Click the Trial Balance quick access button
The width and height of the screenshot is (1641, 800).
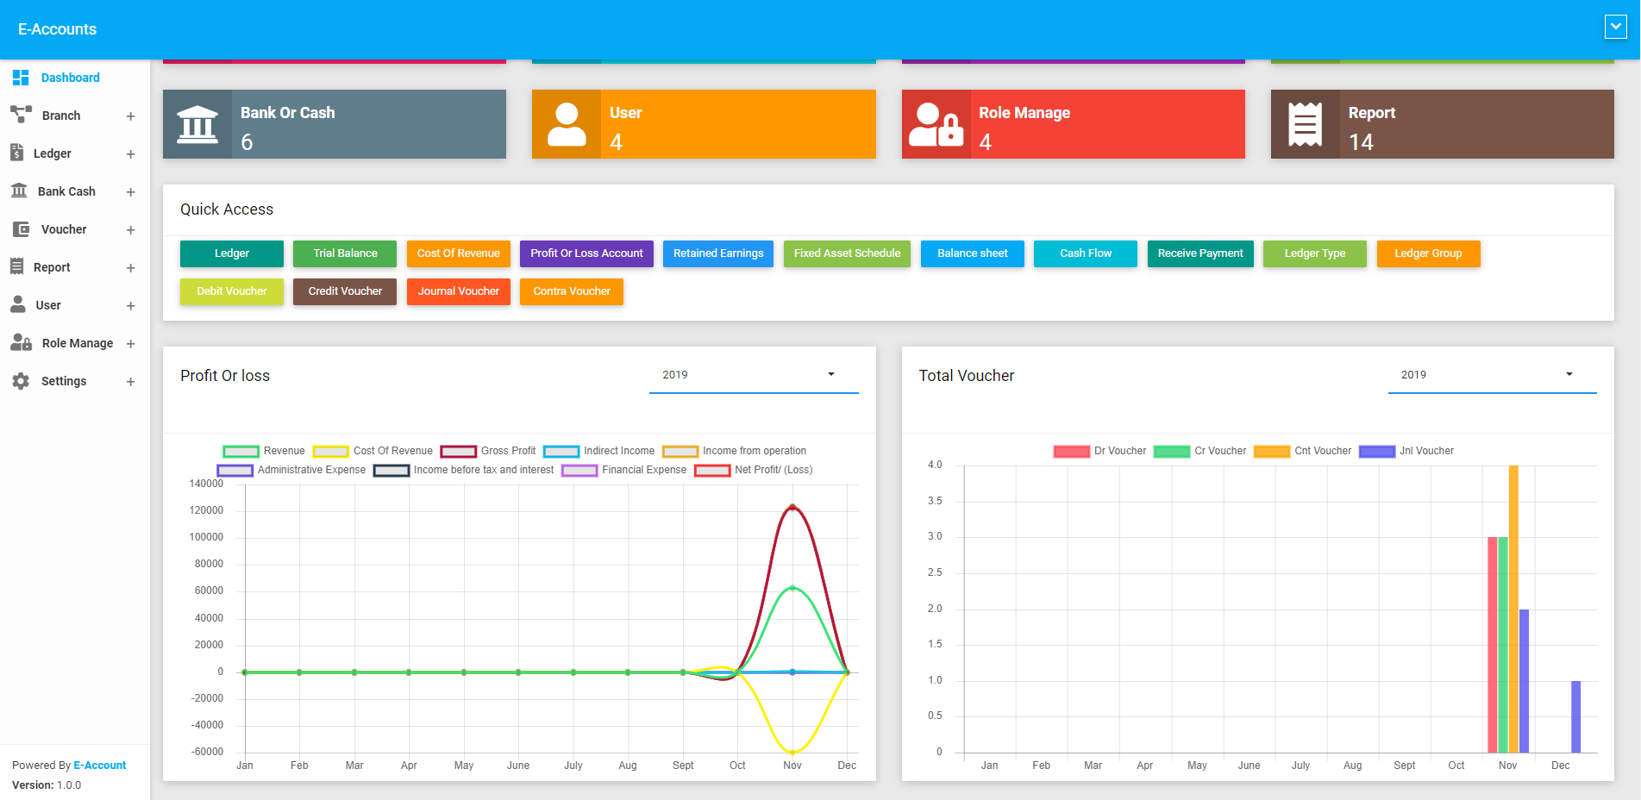coord(345,253)
